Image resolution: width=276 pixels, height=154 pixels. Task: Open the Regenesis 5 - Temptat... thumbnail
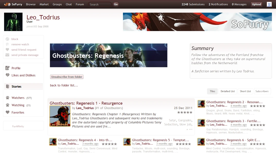127,142
